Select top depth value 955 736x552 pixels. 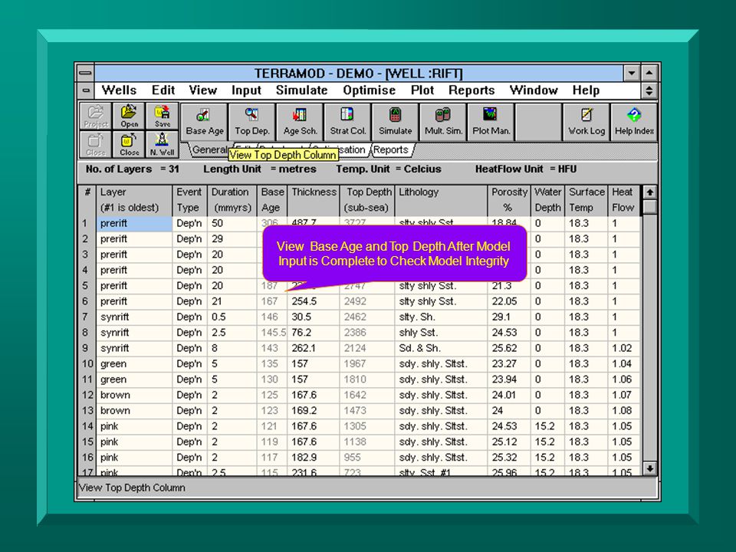(367, 458)
